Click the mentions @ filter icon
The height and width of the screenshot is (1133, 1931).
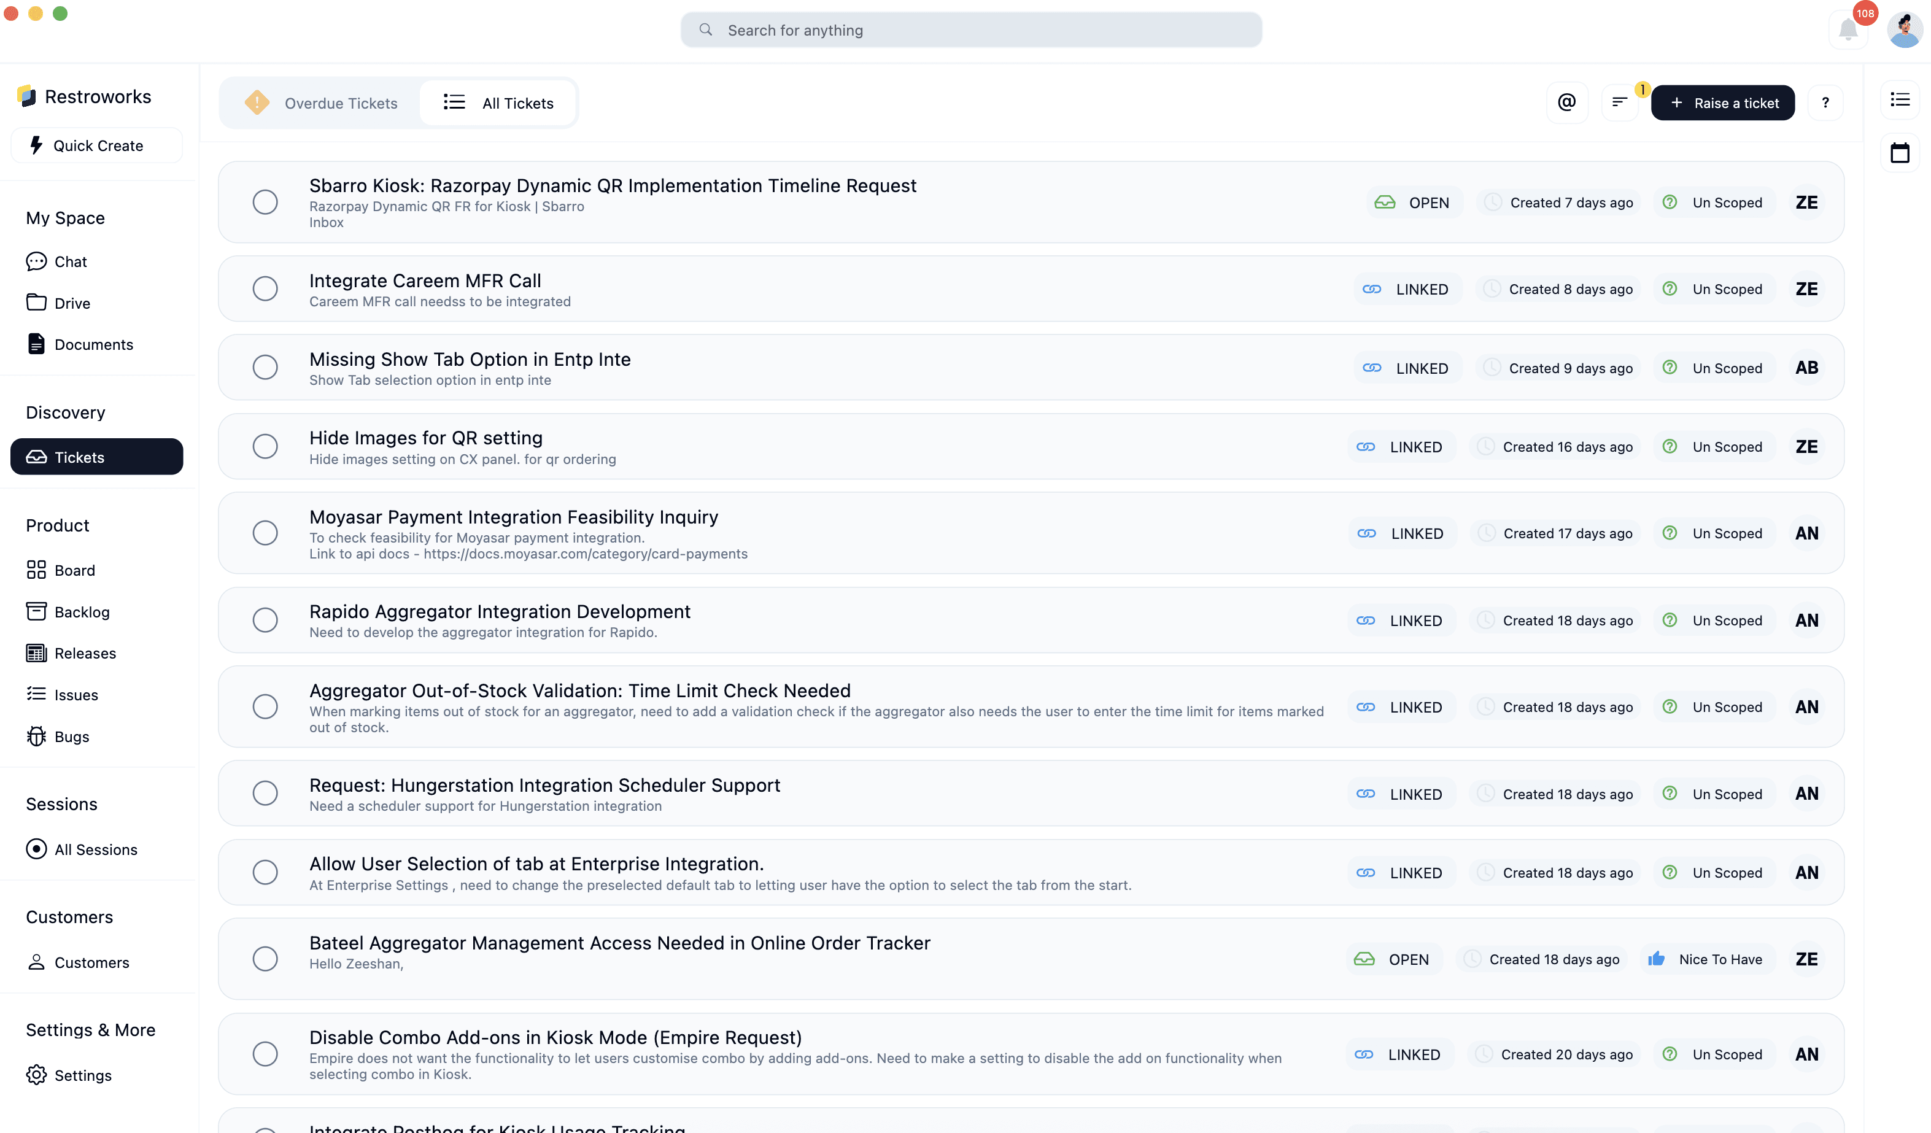pyautogui.click(x=1566, y=102)
